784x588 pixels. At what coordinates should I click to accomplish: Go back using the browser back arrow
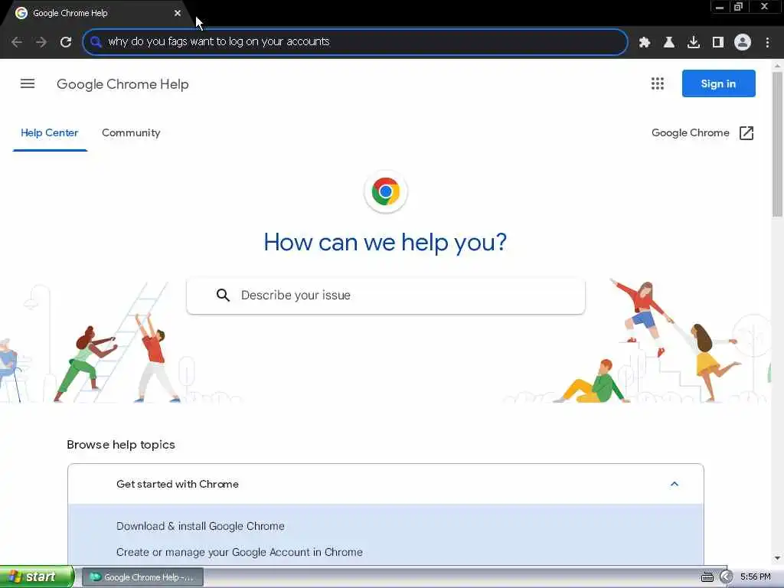tap(17, 42)
